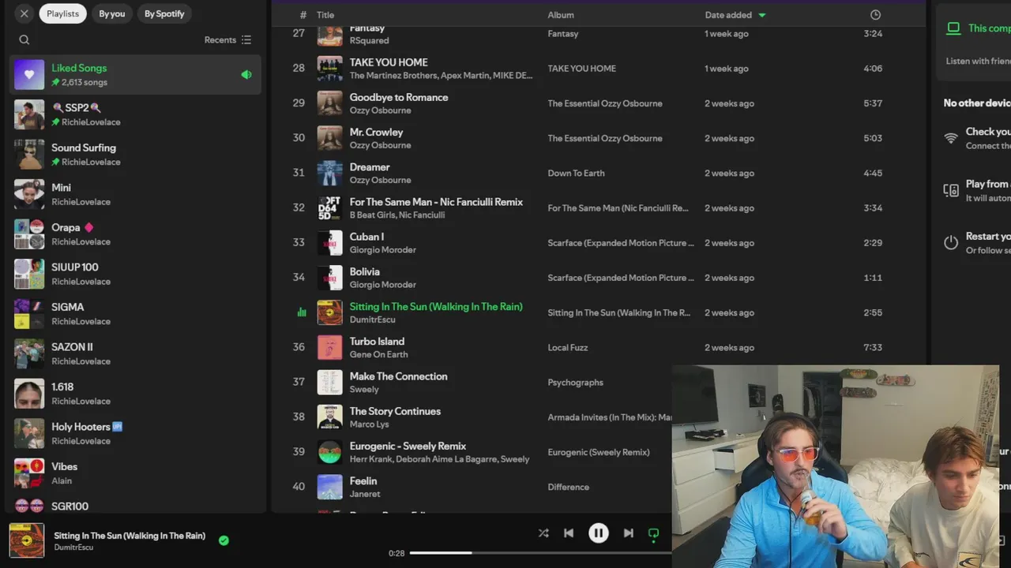Skip to the previous track

569,533
